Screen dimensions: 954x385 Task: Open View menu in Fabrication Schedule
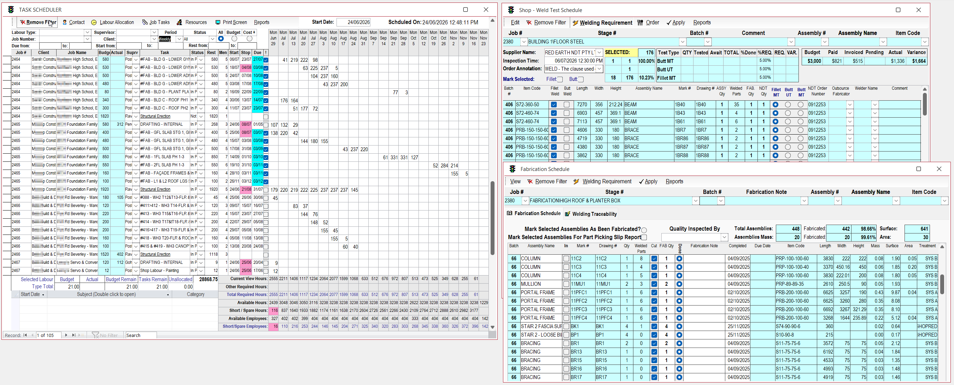515,182
